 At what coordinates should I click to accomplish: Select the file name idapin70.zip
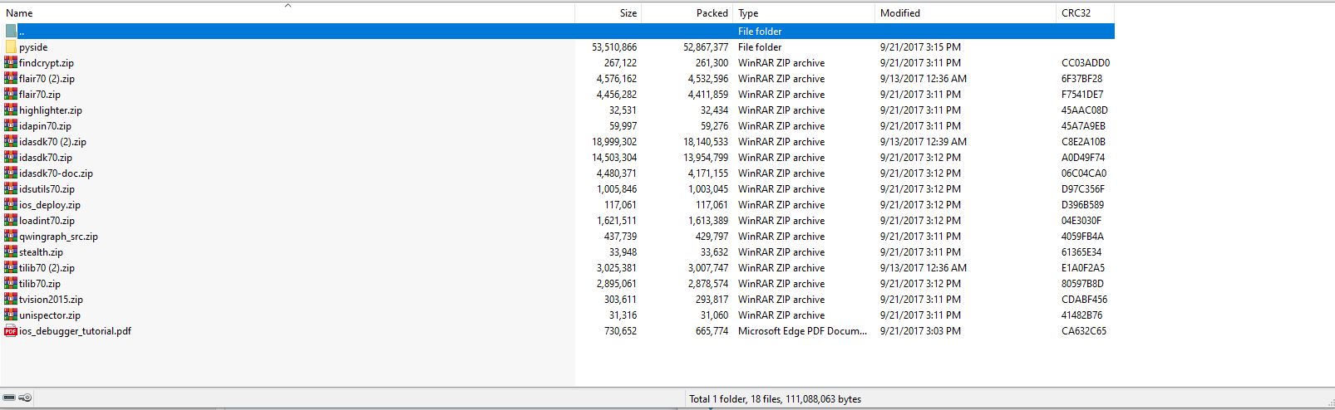45,126
